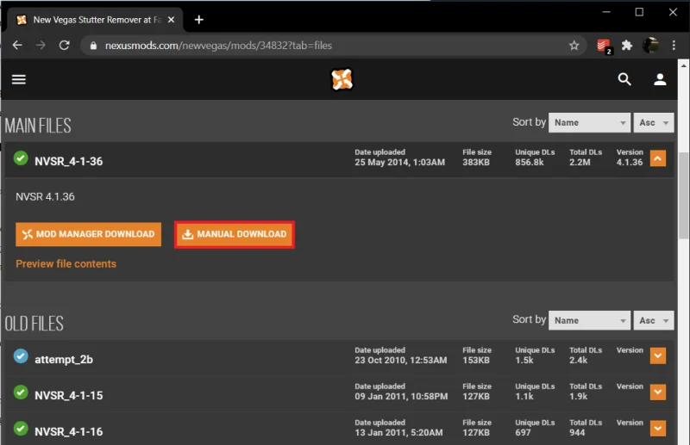Open the Chrome three-dot menu
This screenshot has width=690, height=445.
pos(674,46)
